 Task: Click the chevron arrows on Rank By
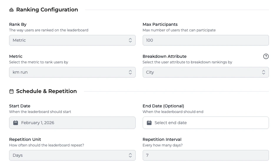130,40
